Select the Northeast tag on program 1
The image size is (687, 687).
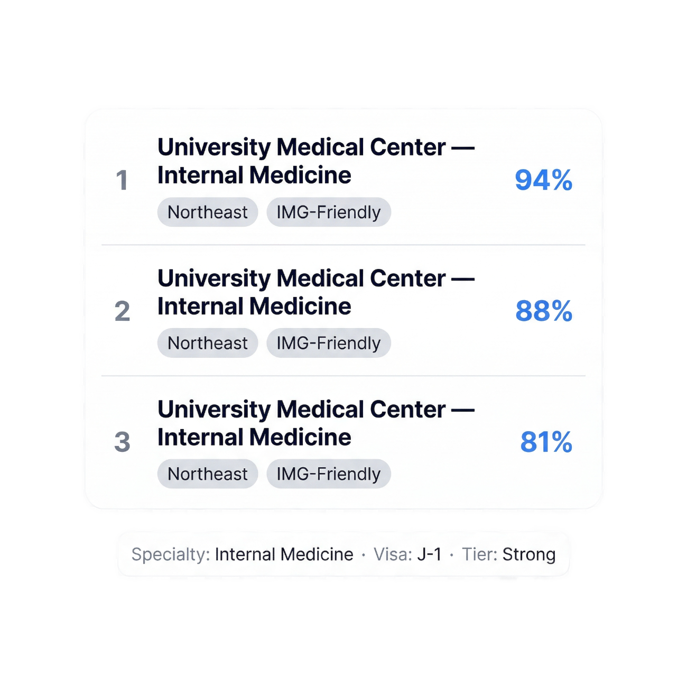208,212
